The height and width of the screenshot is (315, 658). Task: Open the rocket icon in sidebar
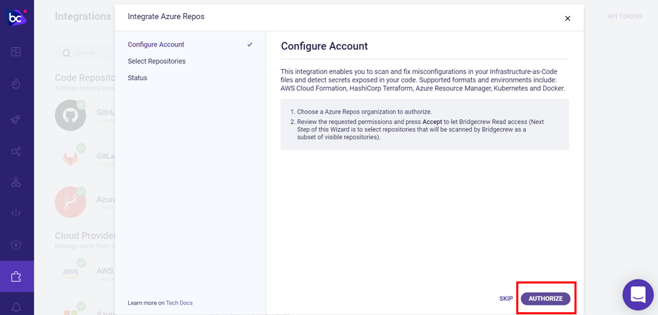16,120
